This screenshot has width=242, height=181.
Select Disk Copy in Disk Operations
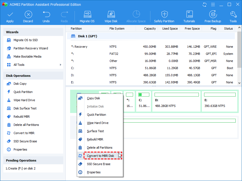click(20, 84)
